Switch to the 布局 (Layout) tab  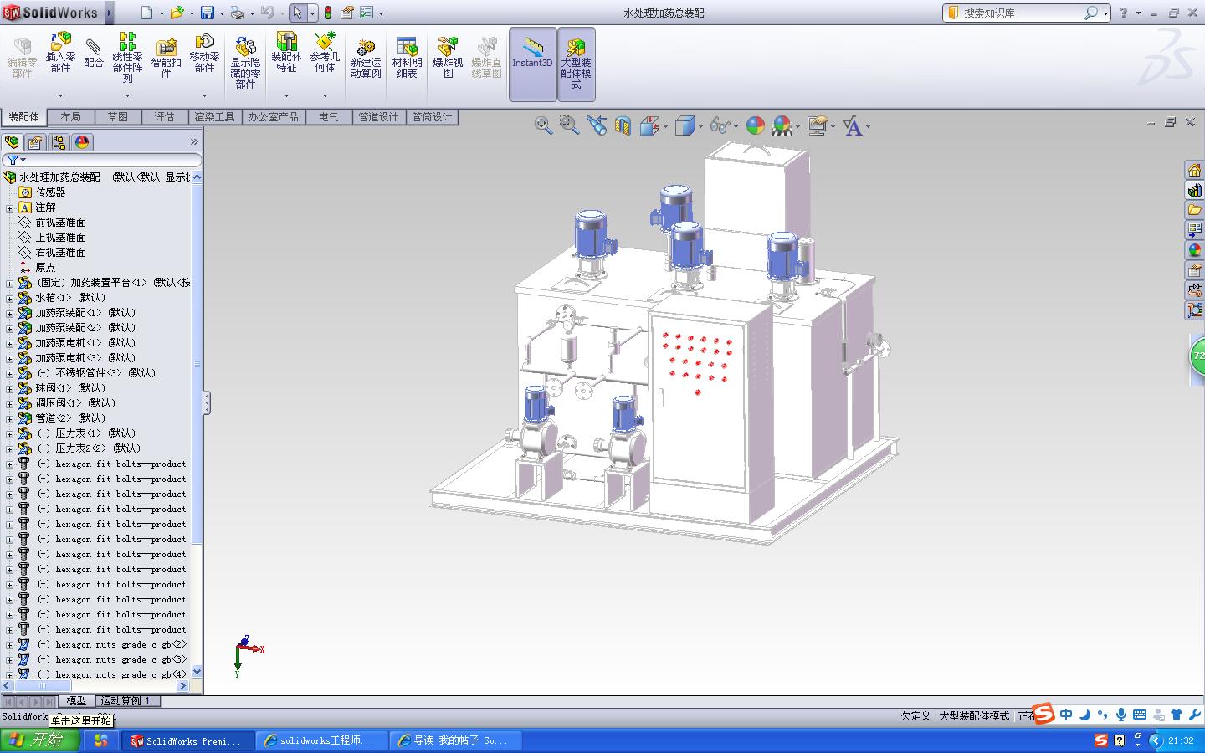pos(70,117)
